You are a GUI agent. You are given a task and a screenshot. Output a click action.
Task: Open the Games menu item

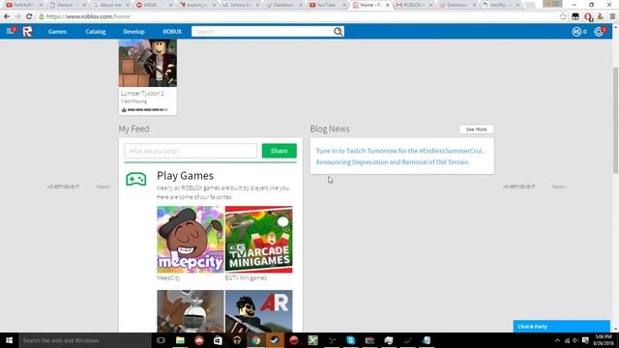pyautogui.click(x=57, y=32)
